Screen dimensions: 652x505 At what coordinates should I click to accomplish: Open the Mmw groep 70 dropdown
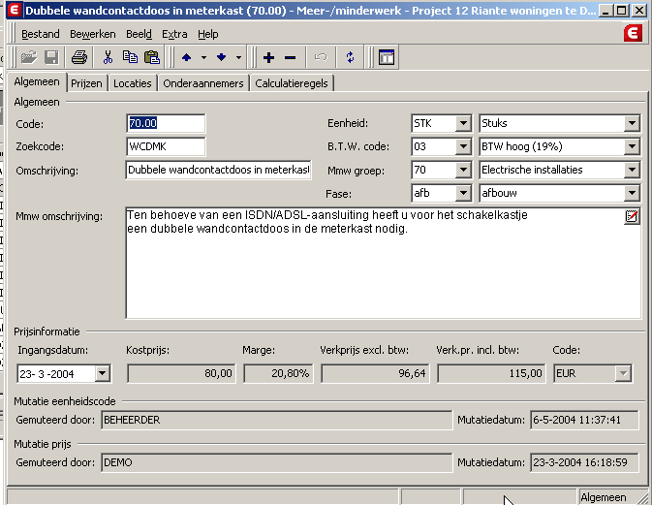pyautogui.click(x=463, y=170)
